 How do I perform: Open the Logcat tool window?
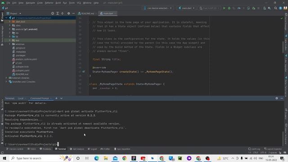point(92,149)
